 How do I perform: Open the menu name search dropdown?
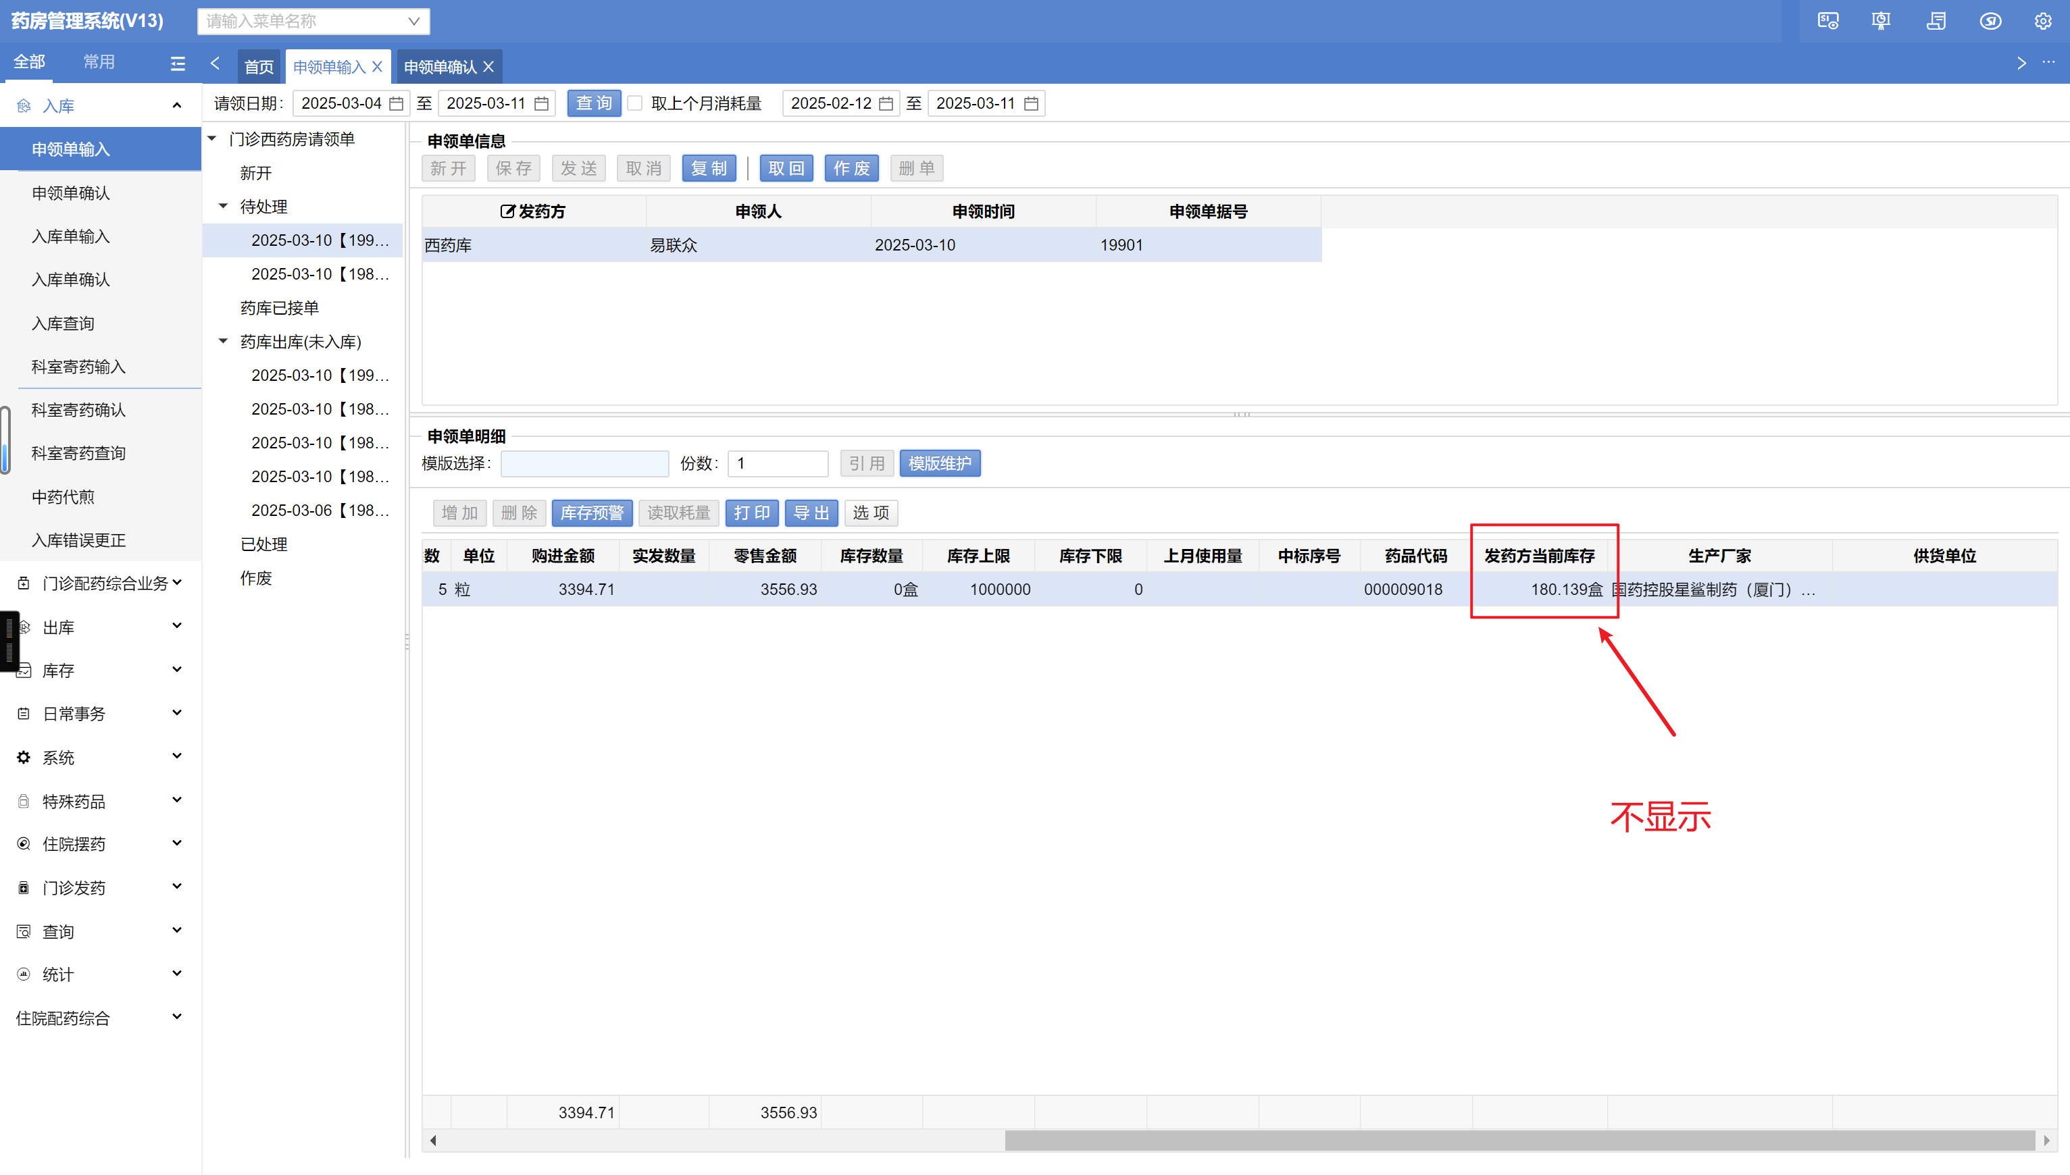pos(413,21)
